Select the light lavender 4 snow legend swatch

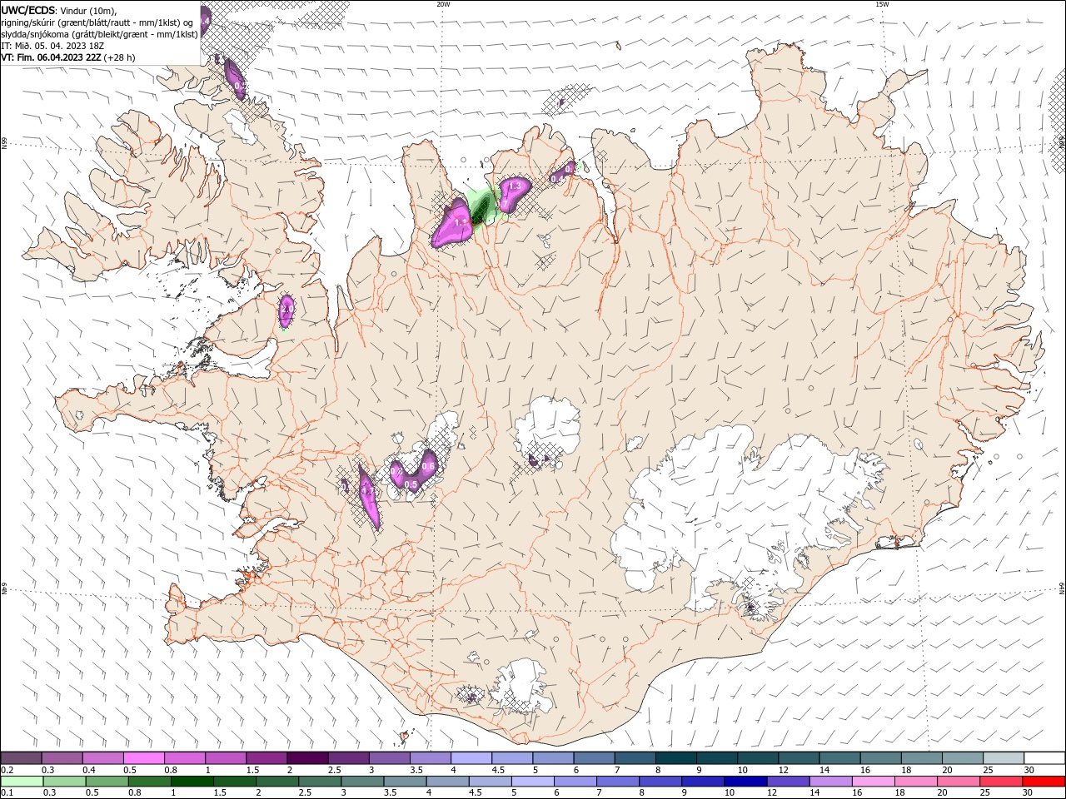coord(471,758)
